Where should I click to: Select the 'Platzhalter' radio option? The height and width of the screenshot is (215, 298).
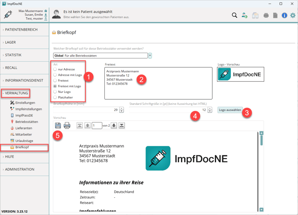[x=55, y=97]
